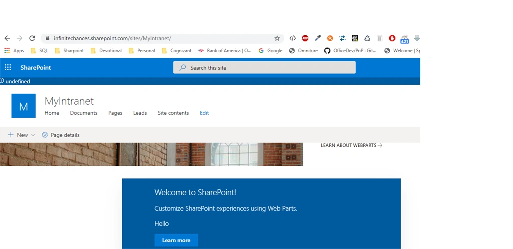
Task: Click the brick building hero image
Action: point(151,154)
